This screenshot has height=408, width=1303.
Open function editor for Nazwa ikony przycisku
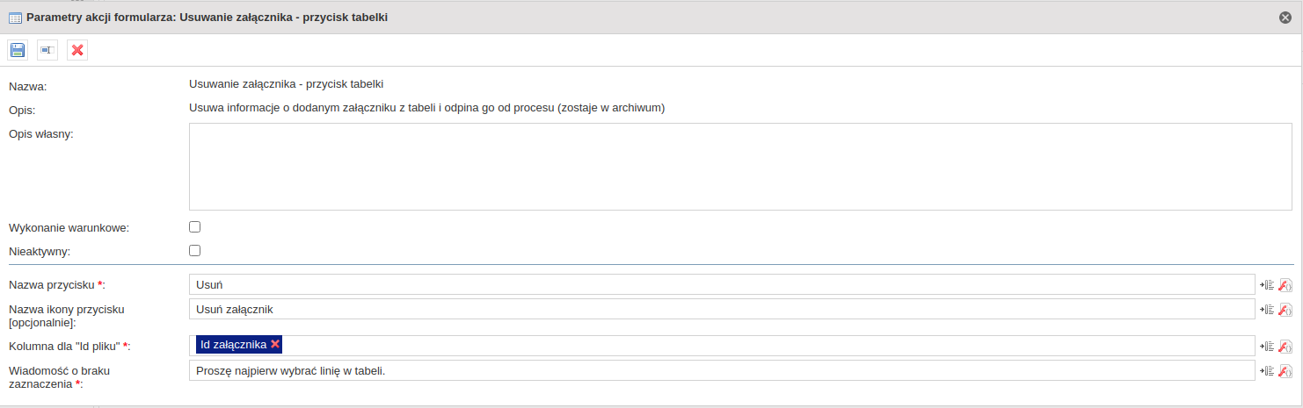point(1285,309)
